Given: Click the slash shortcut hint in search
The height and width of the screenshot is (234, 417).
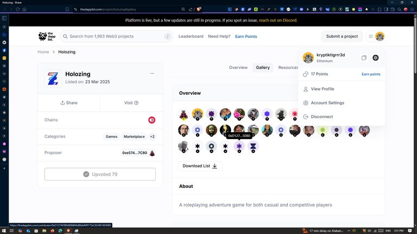Looking at the screenshot, I should [x=168, y=36].
